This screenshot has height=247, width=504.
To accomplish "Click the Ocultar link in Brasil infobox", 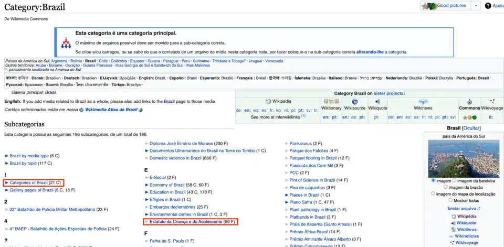I will point(471,128).
